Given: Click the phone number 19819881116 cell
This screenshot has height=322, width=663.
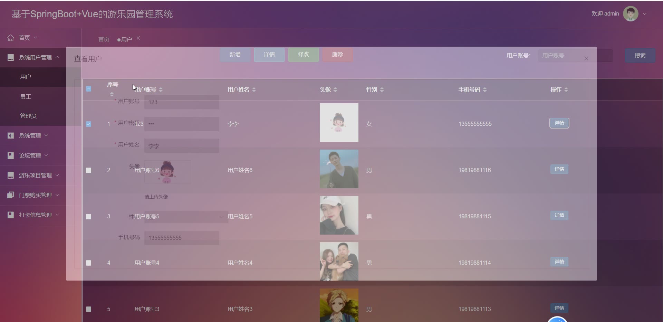Looking at the screenshot, I should point(475,170).
